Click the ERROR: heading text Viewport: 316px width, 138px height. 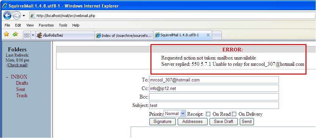233,50
